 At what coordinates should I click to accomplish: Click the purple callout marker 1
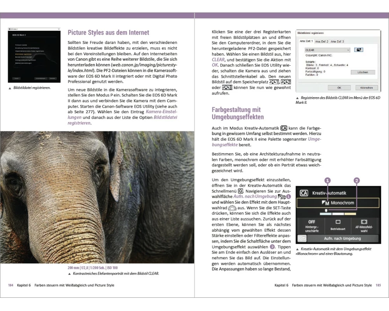tap(328, 180)
